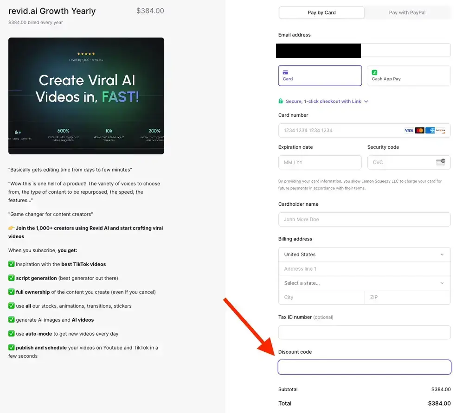Click the Discover card logo
The width and height of the screenshot is (462, 413).
click(x=441, y=131)
